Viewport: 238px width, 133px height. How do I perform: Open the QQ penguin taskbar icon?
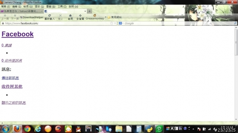click(78, 129)
